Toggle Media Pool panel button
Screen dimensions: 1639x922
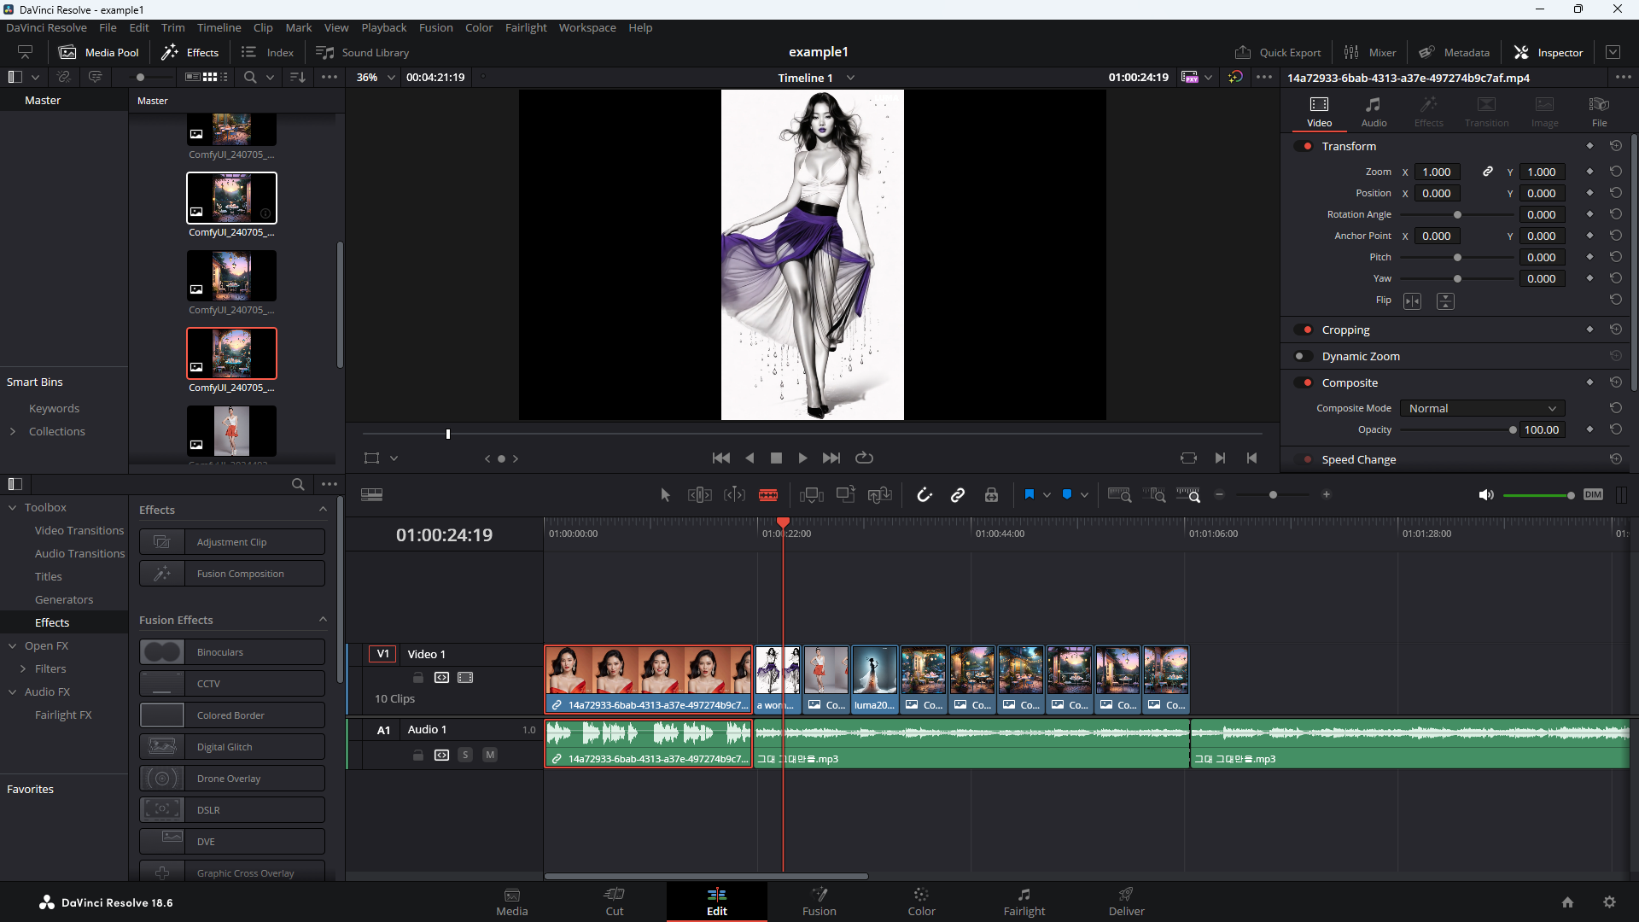98,52
